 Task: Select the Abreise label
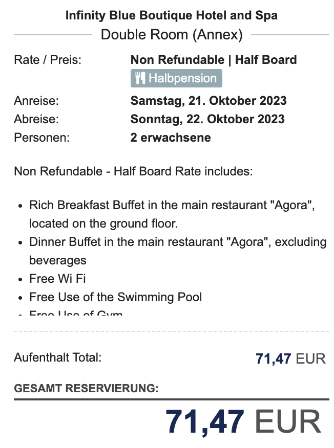point(36,119)
